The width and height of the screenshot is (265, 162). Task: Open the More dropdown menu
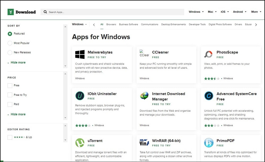click(x=256, y=12)
